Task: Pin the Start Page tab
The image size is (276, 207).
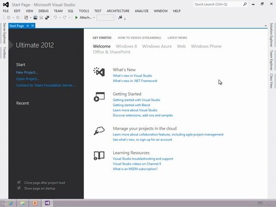Action: pos(28,26)
